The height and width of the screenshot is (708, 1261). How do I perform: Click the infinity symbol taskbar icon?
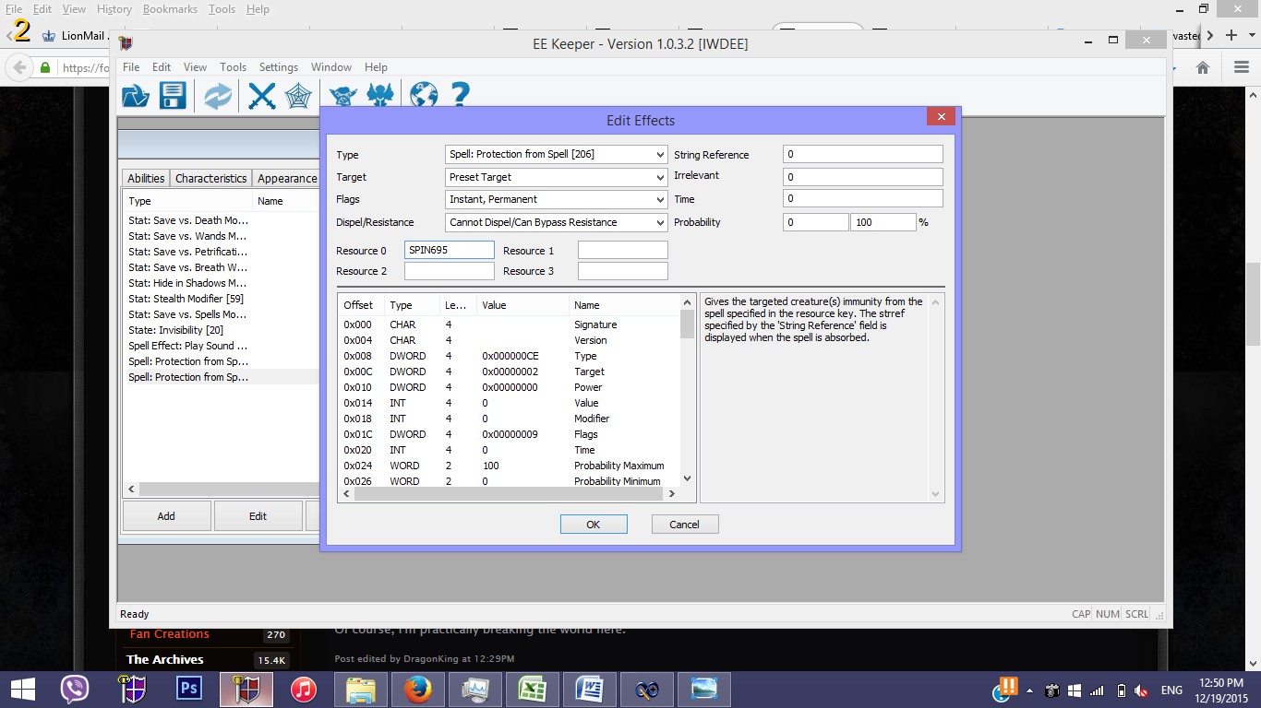click(x=646, y=689)
